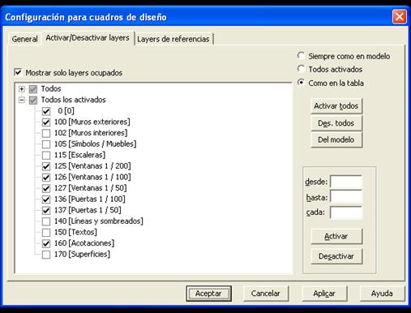Check layer 102 Muros interiores

(46, 133)
